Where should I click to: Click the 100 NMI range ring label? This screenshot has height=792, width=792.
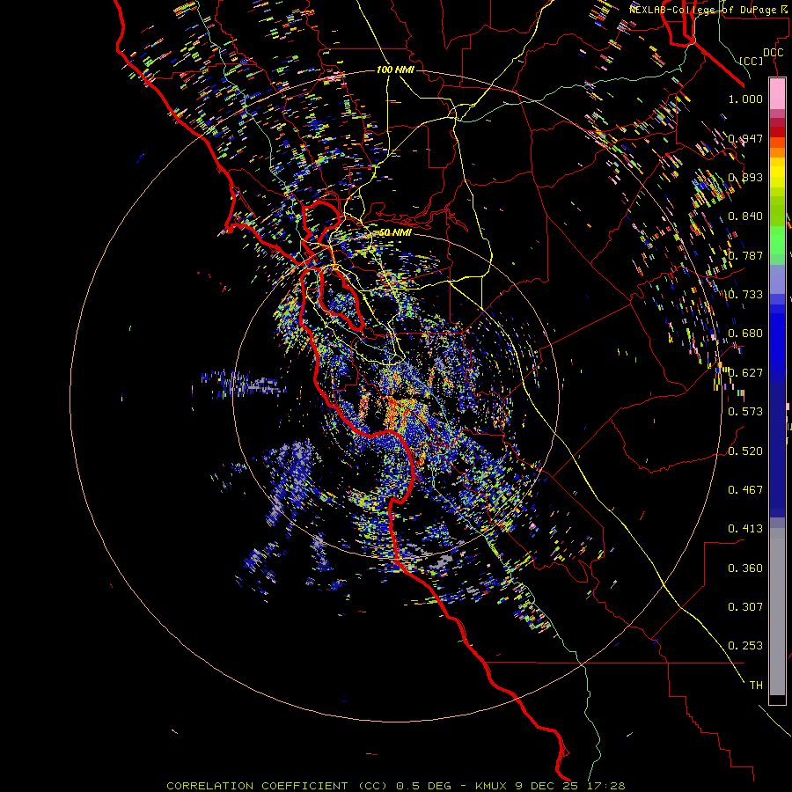pyautogui.click(x=395, y=70)
